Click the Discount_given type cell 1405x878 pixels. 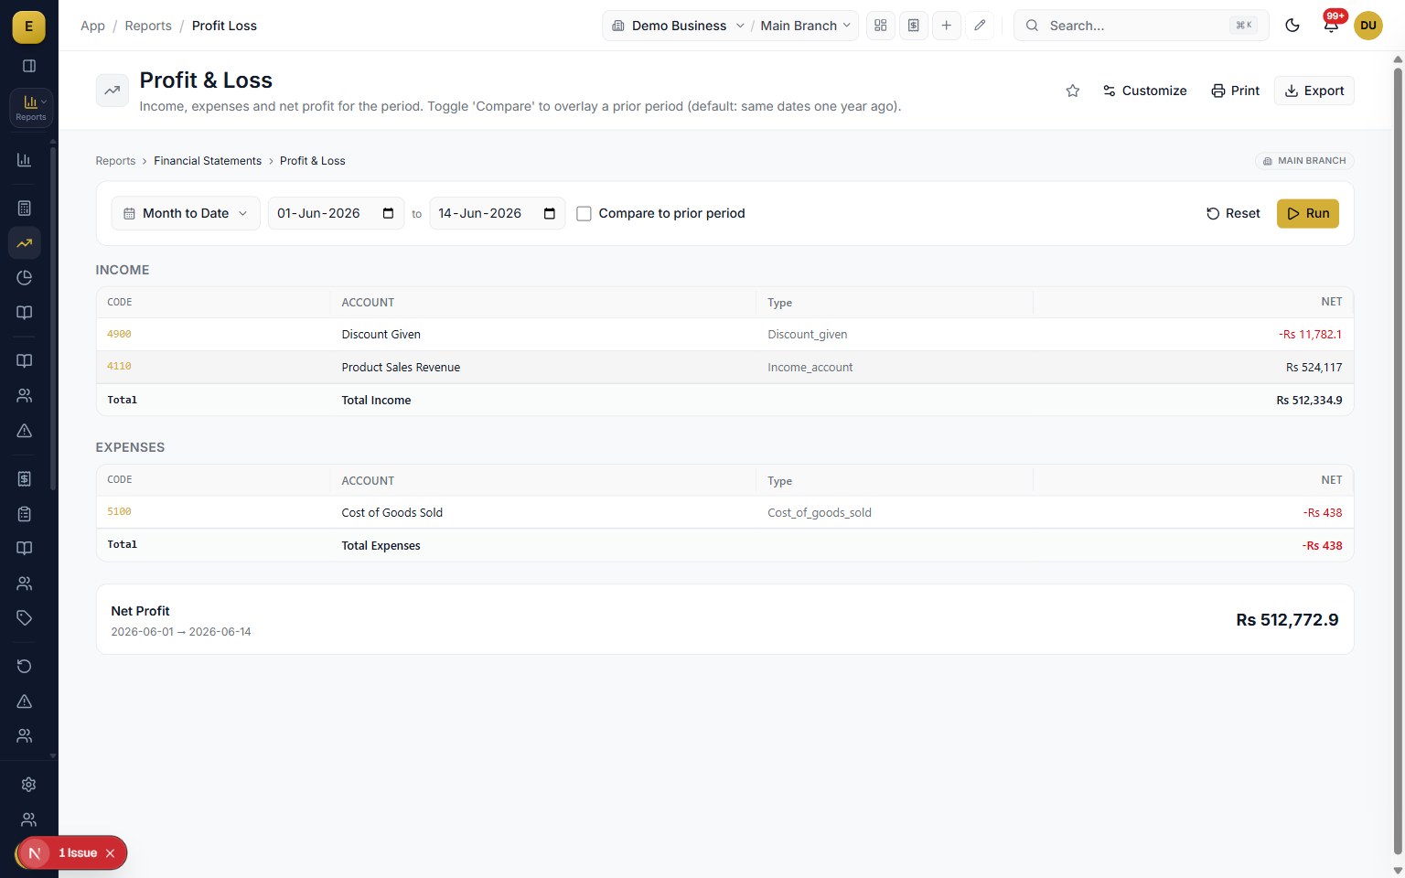pyautogui.click(x=807, y=335)
